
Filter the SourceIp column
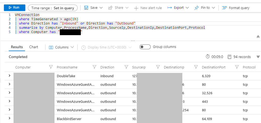point(158,67)
